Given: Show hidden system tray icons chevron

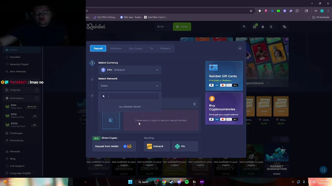Looking at the screenshot, I should pyautogui.click(x=293, y=182).
